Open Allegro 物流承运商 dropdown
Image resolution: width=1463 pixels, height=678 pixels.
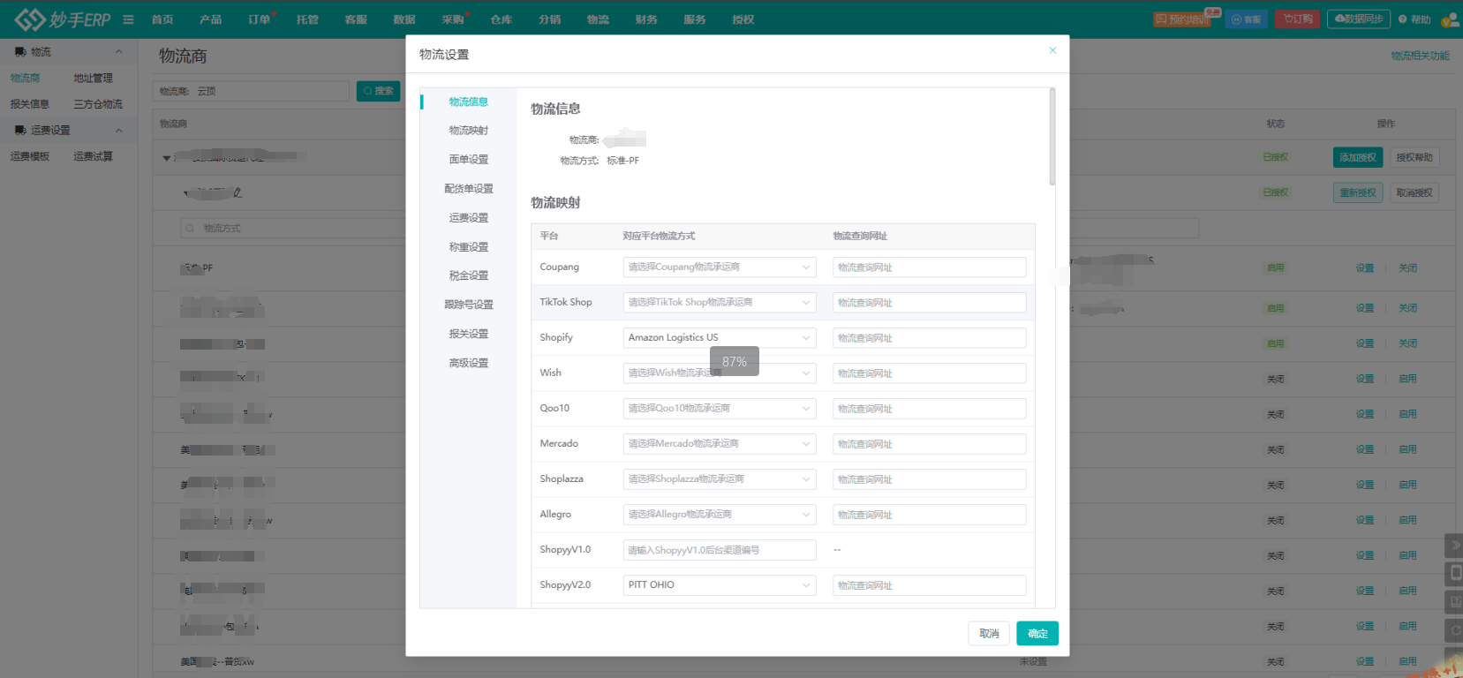(720, 514)
